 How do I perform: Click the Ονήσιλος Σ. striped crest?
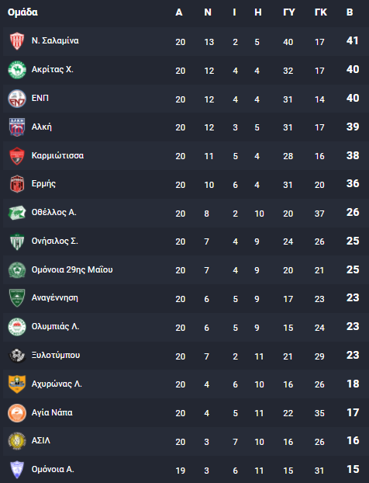17,241
